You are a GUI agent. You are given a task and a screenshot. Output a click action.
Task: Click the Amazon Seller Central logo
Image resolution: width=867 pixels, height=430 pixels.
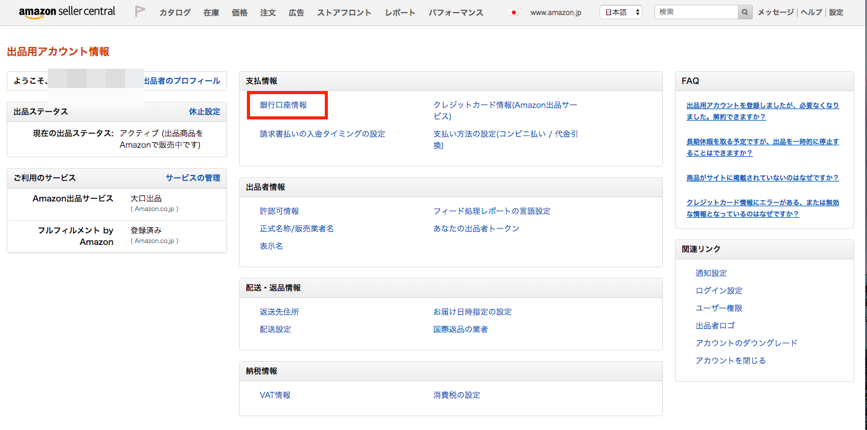(x=67, y=12)
